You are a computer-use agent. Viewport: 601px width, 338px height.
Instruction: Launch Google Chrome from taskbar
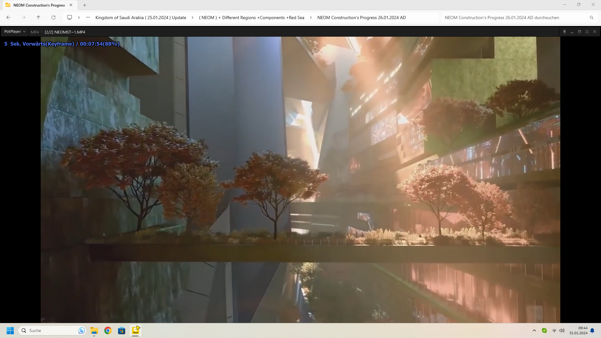108,330
